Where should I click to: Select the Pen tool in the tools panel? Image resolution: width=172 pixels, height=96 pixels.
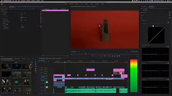point(36,69)
